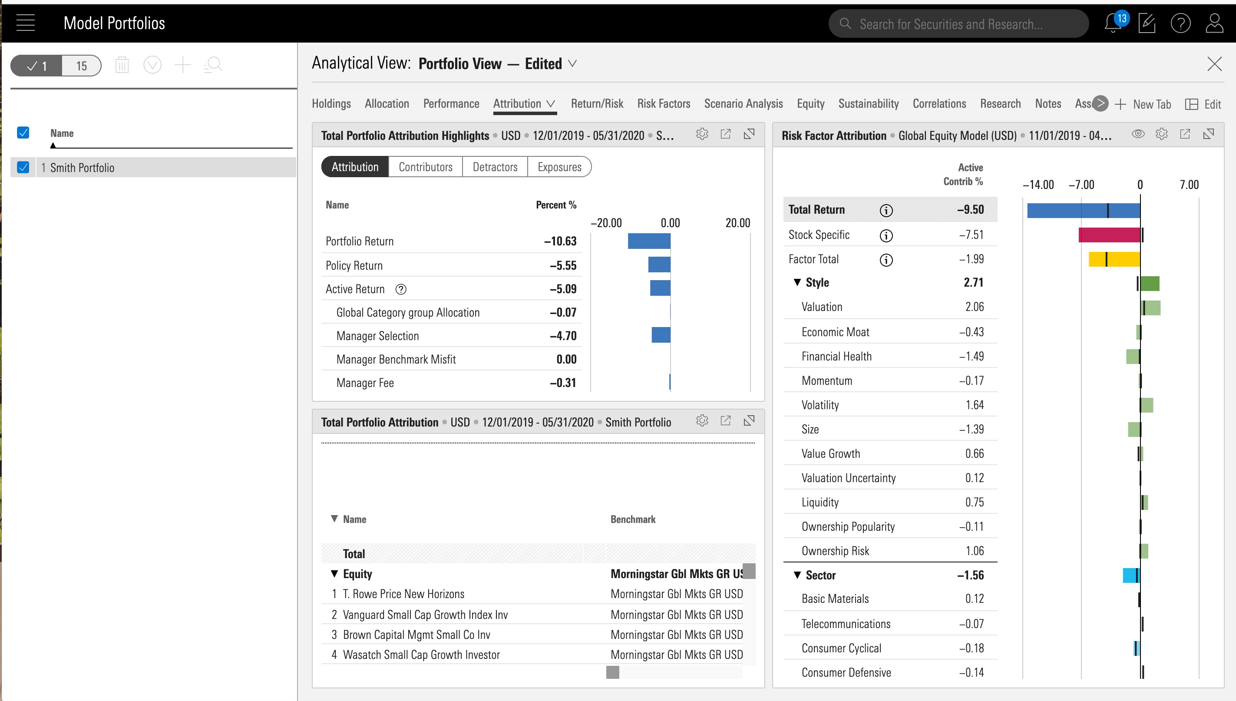The height and width of the screenshot is (701, 1236).
Task: Select the Detractors segment button
Action: 495,167
